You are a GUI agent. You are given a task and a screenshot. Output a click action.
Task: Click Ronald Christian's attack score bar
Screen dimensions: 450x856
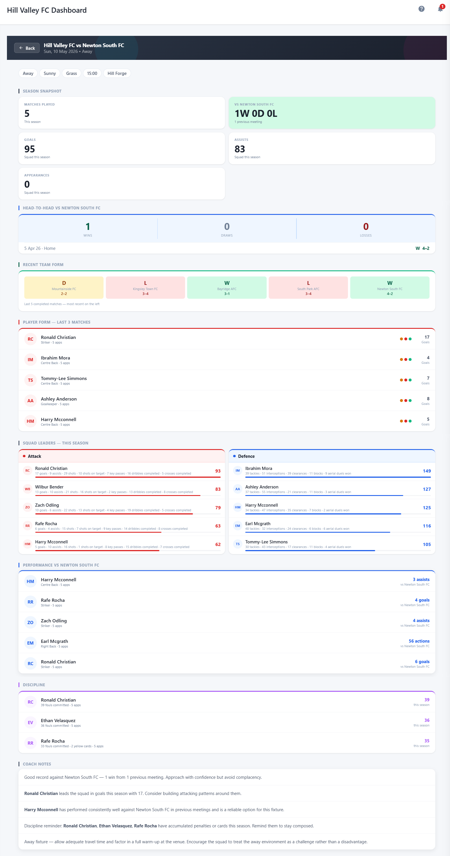128,477
